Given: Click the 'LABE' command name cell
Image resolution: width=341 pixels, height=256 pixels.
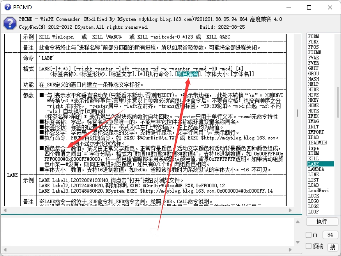Looking at the screenshot, I should [x=46, y=58].
